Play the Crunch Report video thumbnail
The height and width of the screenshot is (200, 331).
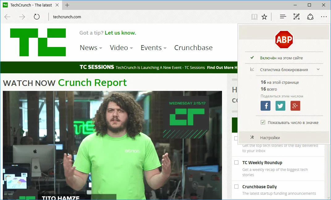click(x=112, y=145)
